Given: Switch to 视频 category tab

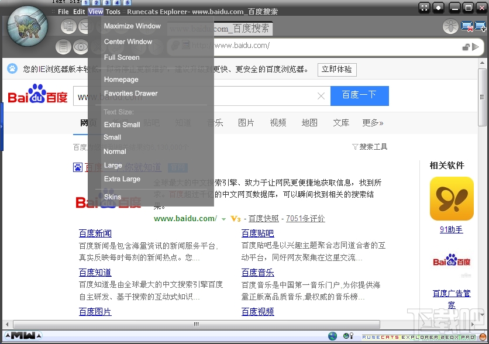Looking at the screenshot, I should pos(278,123).
